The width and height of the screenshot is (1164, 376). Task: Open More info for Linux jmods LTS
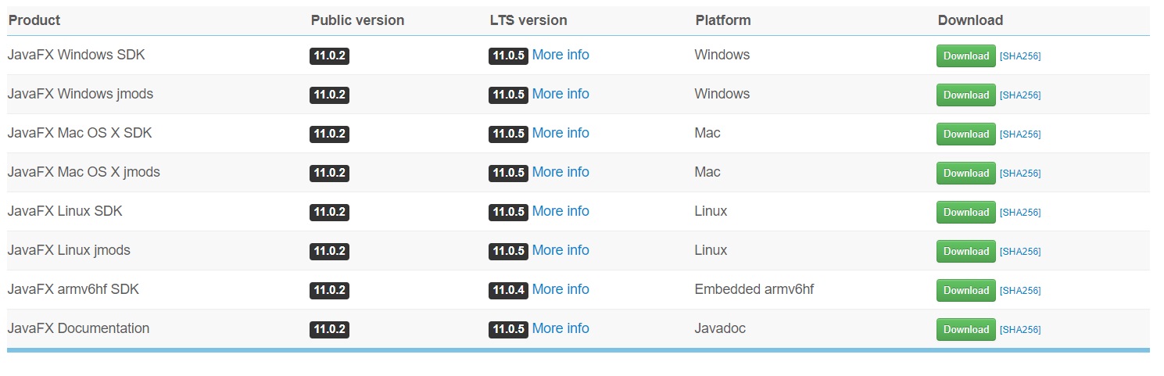pos(561,250)
